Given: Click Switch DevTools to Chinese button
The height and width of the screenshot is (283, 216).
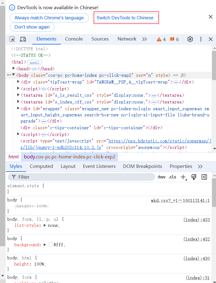Looking at the screenshot, I should pyautogui.click(x=125, y=18).
